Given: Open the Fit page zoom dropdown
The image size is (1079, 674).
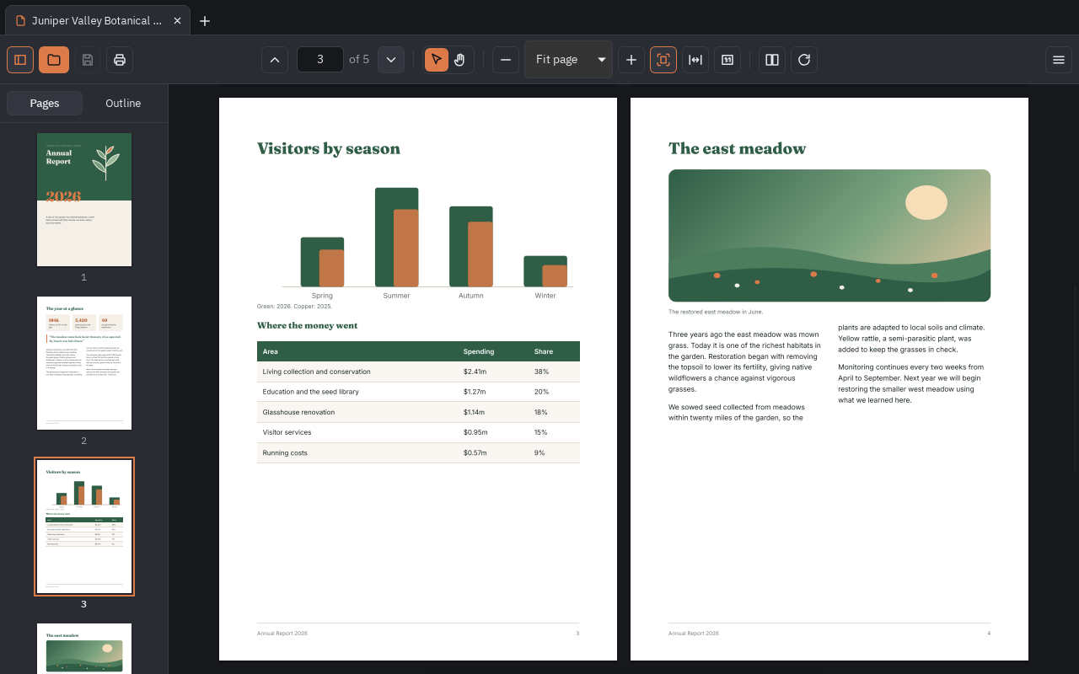Looking at the screenshot, I should coord(568,59).
